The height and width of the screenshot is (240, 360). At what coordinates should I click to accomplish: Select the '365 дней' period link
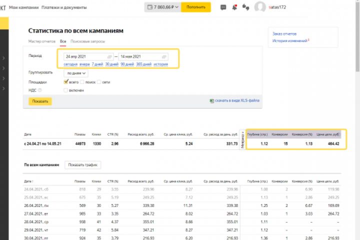pos(143,64)
